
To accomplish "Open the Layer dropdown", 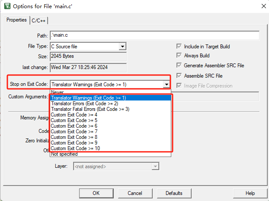I will 155,166.
